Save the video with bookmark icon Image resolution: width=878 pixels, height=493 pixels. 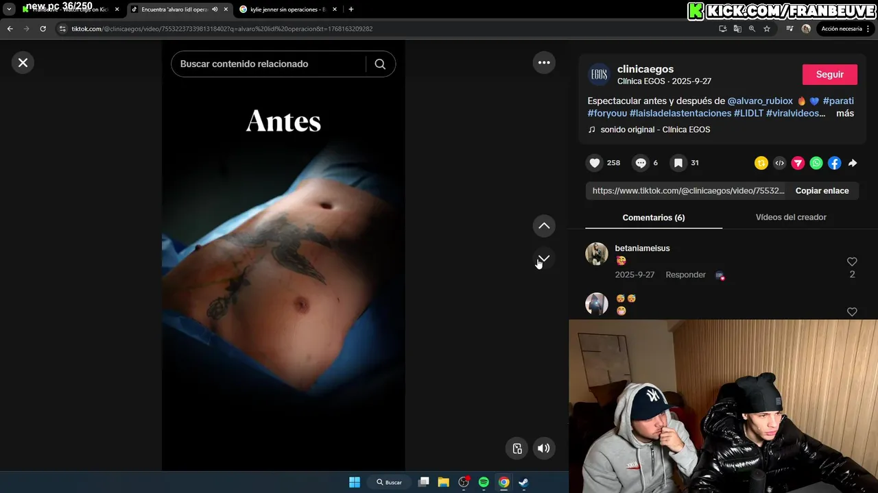click(678, 163)
